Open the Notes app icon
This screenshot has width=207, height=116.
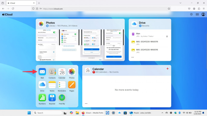coord(52,85)
